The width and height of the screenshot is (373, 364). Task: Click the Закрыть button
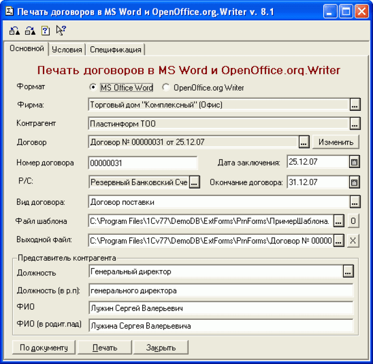[x=161, y=348]
